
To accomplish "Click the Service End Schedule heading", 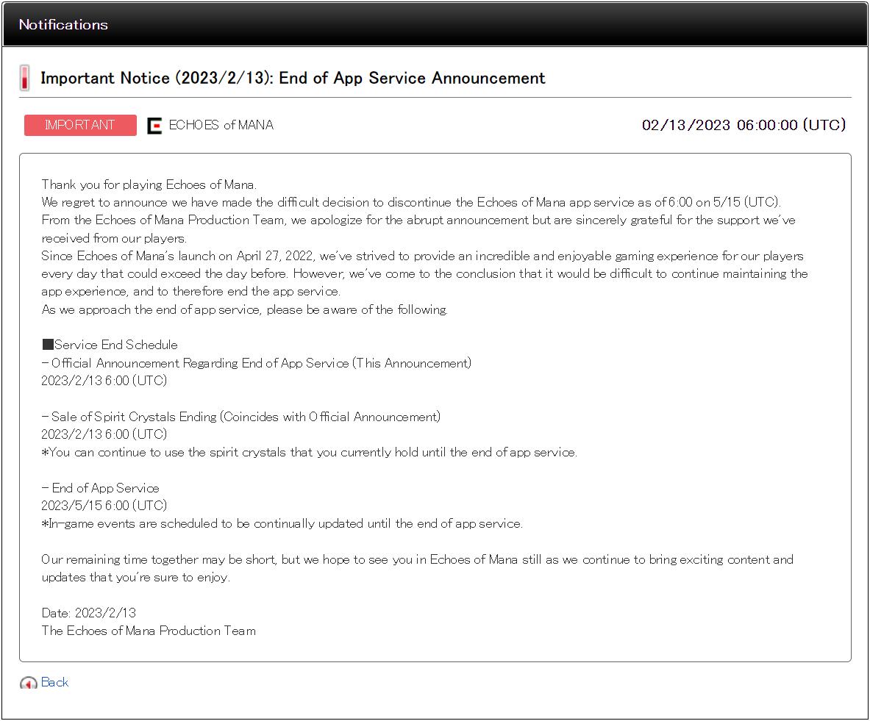I will point(110,345).
